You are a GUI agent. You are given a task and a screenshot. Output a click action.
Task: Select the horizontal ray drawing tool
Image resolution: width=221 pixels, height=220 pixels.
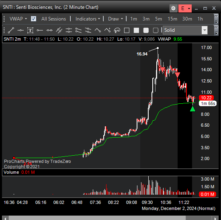40,30
